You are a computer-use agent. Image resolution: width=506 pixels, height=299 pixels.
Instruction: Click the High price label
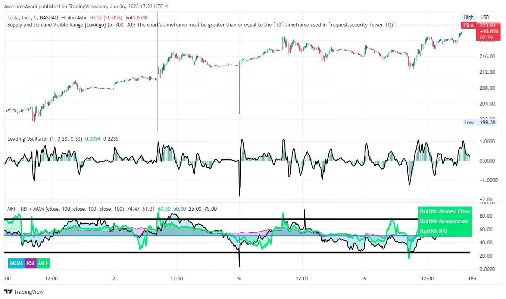pos(468,17)
